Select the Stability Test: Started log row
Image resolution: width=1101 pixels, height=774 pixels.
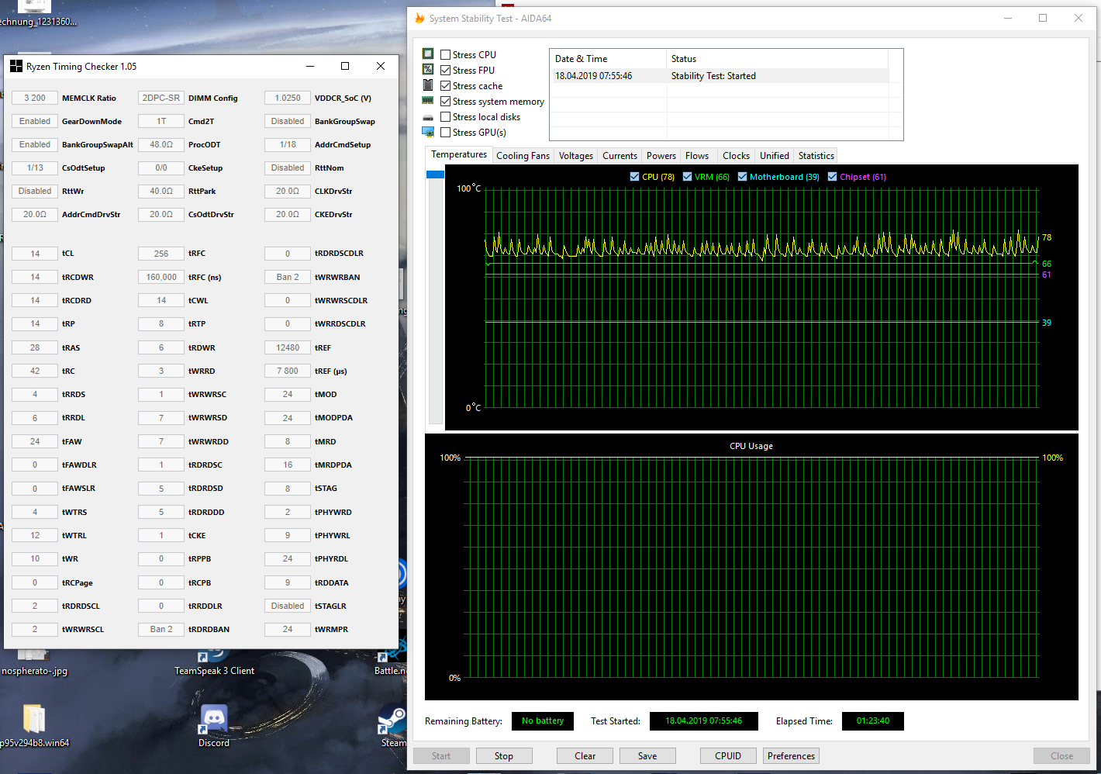[x=720, y=76]
